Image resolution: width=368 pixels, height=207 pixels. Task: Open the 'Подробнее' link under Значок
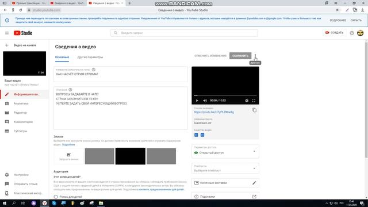pyautogui.click(x=68, y=145)
